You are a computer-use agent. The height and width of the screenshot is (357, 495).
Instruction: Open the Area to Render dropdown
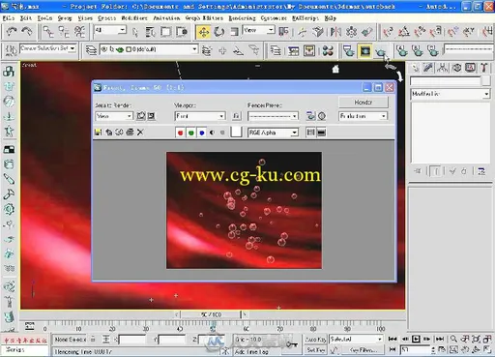pyautogui.click(x=114, y=116)
